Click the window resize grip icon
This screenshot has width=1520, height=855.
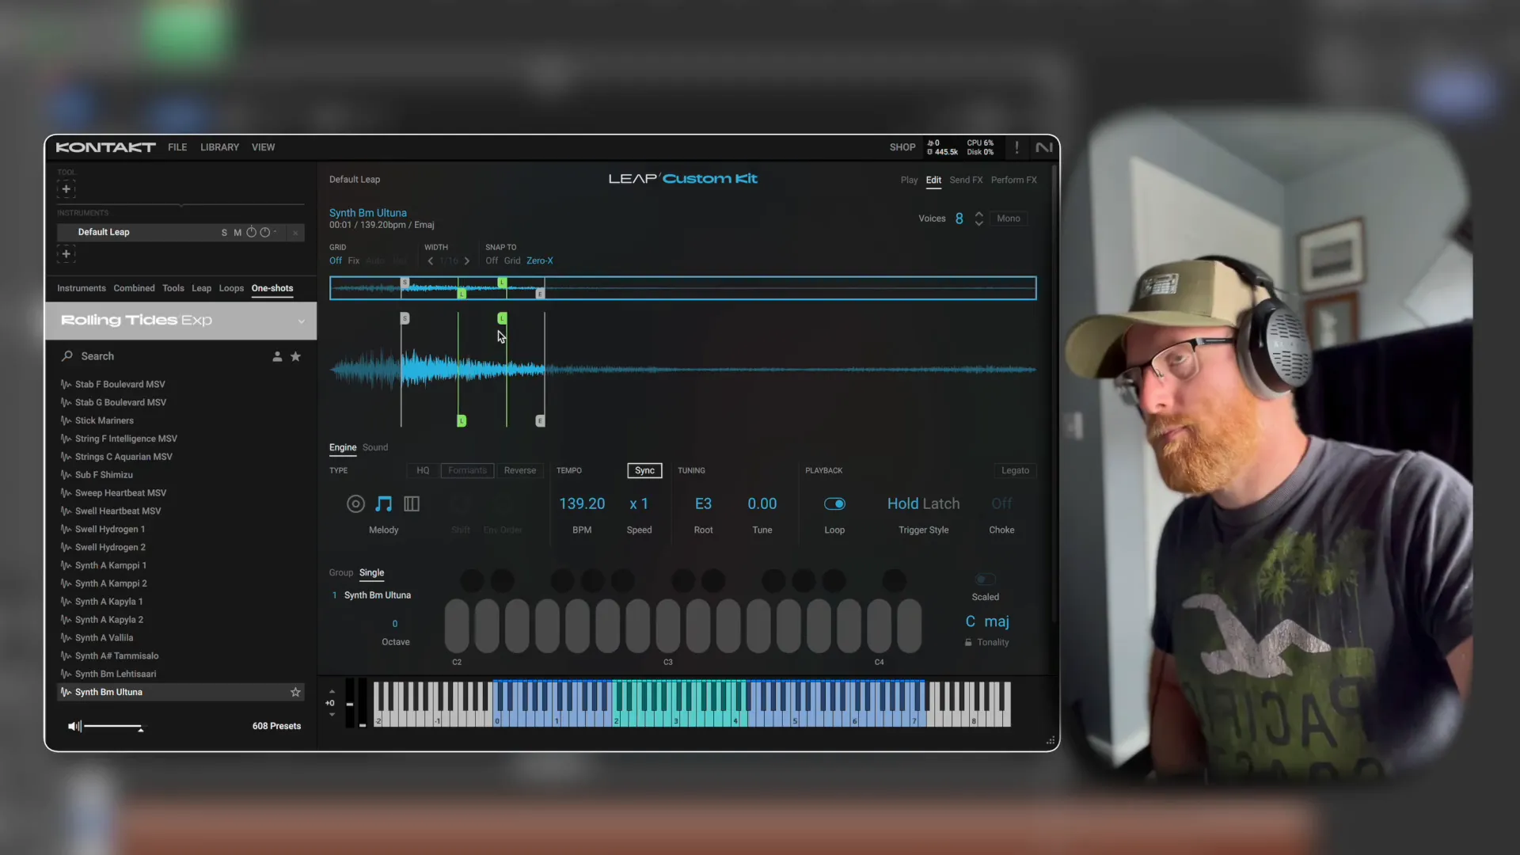tap(1051, 741)
